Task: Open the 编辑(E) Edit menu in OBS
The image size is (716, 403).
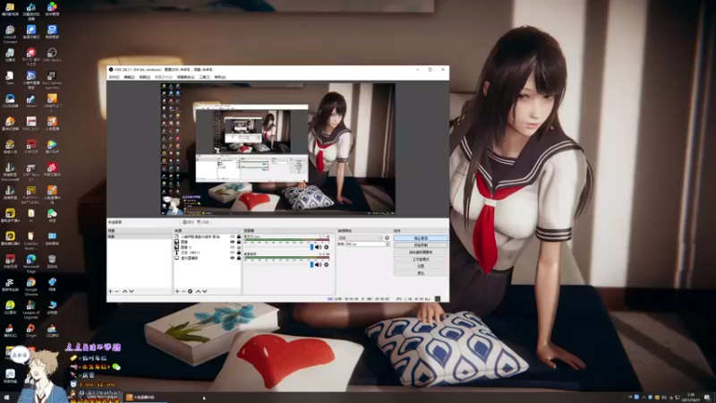Action: coord(129,77)
